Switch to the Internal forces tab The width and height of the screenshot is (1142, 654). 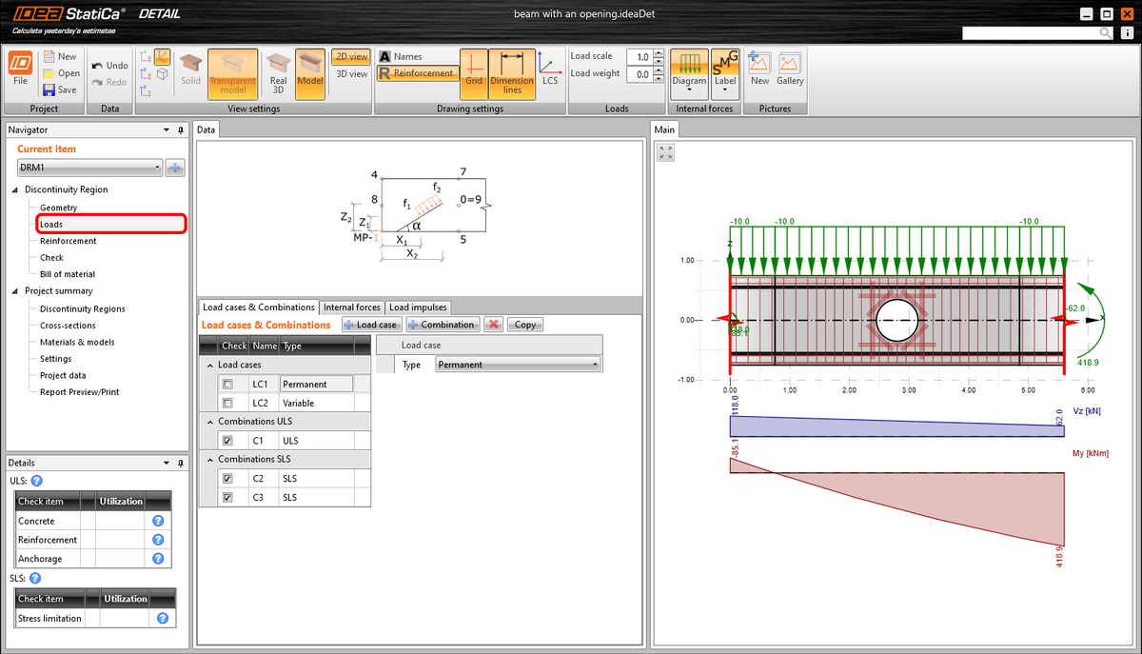pos(351,307)
